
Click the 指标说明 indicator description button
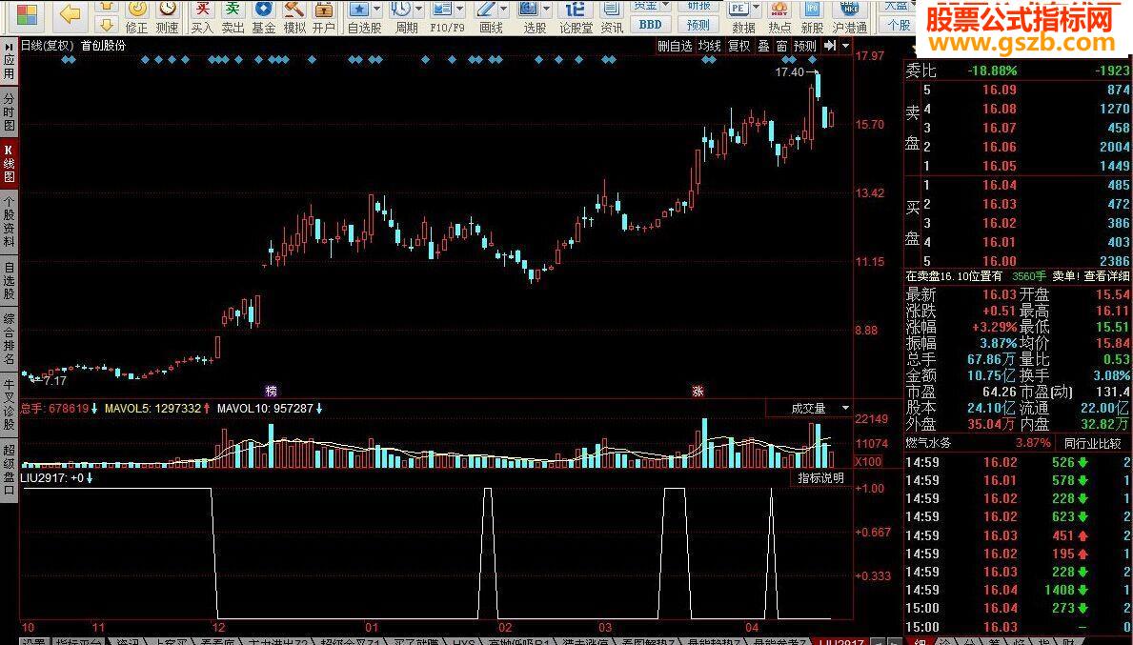(820, 478)
